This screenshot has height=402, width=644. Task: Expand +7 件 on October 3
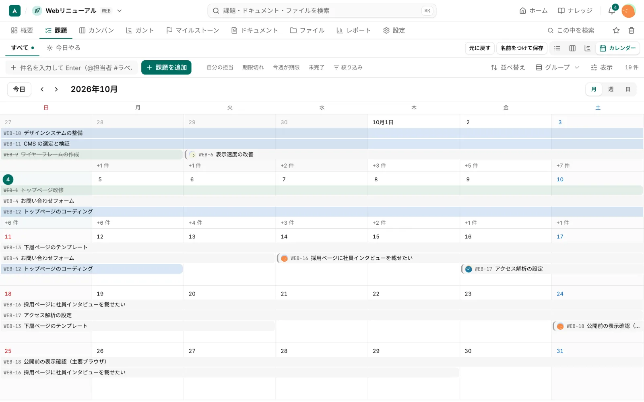tap(563, 166)
